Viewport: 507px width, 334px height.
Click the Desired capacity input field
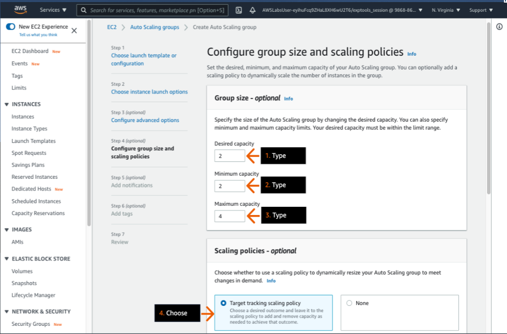point(229,156)
